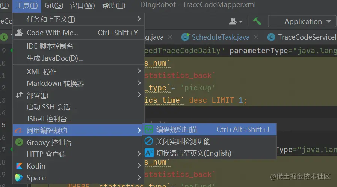Viewport: 337px width, 187px height.
Task: Expand 任务和上下文 submenu arrow
Action: click(139, 19)
